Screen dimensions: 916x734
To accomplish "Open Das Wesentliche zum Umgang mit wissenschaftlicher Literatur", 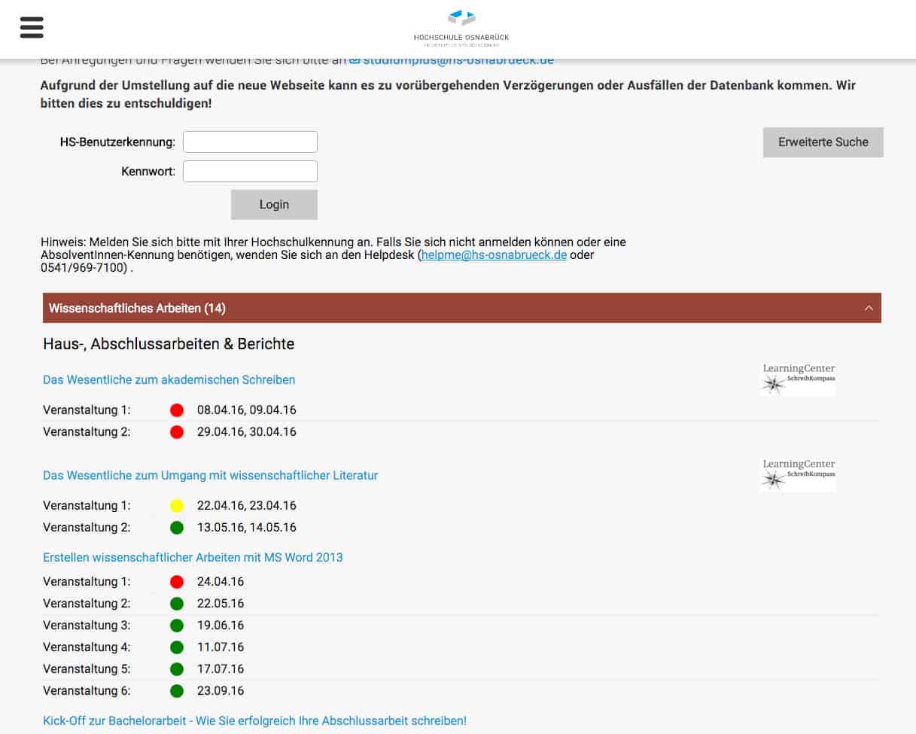I will tap(210, 475).
